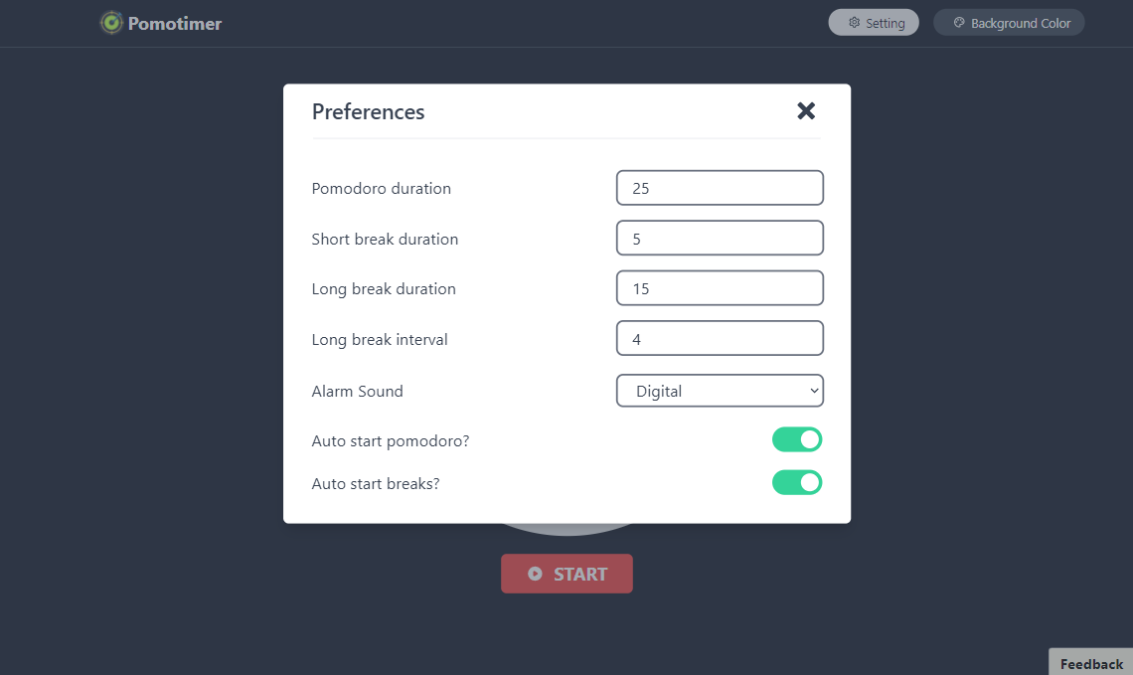
Task: Turn off Auto start breaks toggle
Action: tap(797, 483)
